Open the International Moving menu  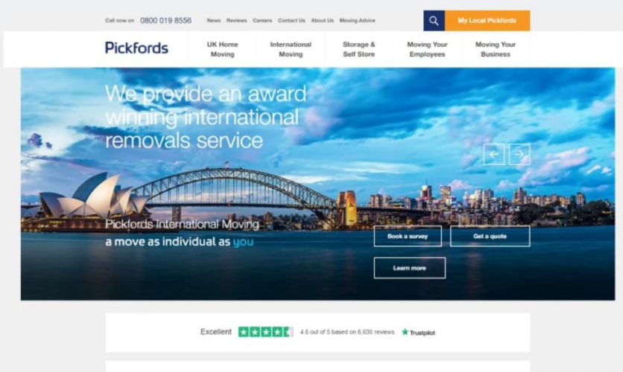[291, 49]
